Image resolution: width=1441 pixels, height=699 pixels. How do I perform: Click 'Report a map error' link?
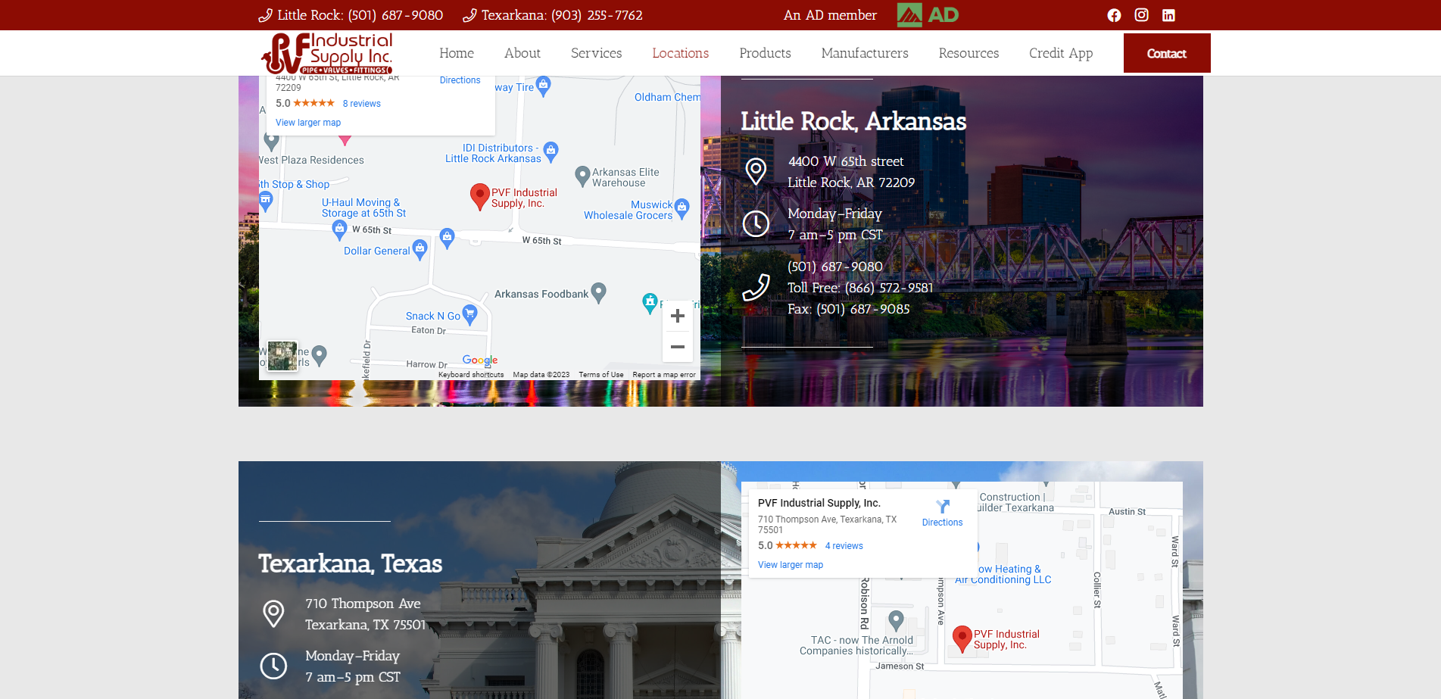(664, 375)
